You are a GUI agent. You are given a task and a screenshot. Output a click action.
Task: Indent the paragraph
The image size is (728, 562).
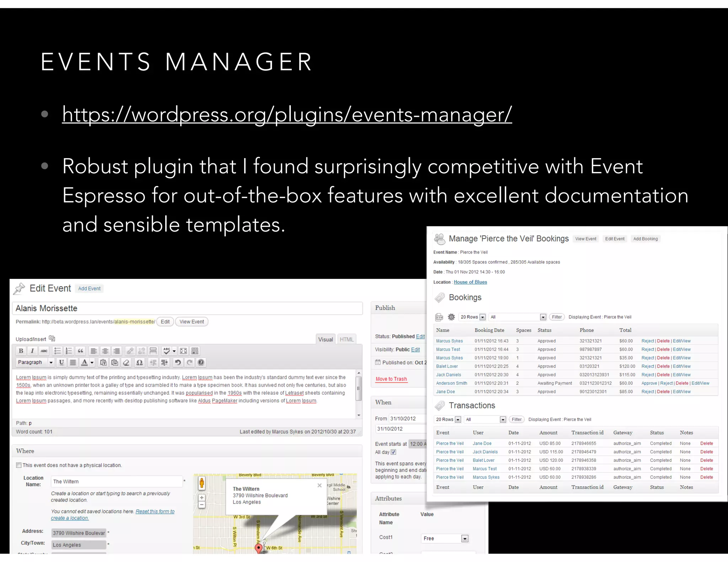(x=164, y=362)
